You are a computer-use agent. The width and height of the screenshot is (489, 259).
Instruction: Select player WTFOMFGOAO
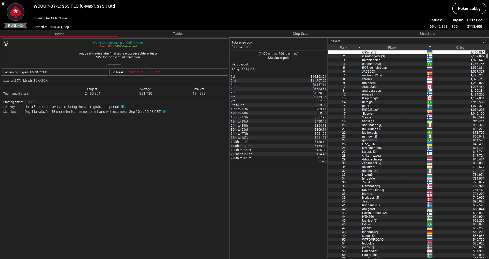tap(407, 240)
